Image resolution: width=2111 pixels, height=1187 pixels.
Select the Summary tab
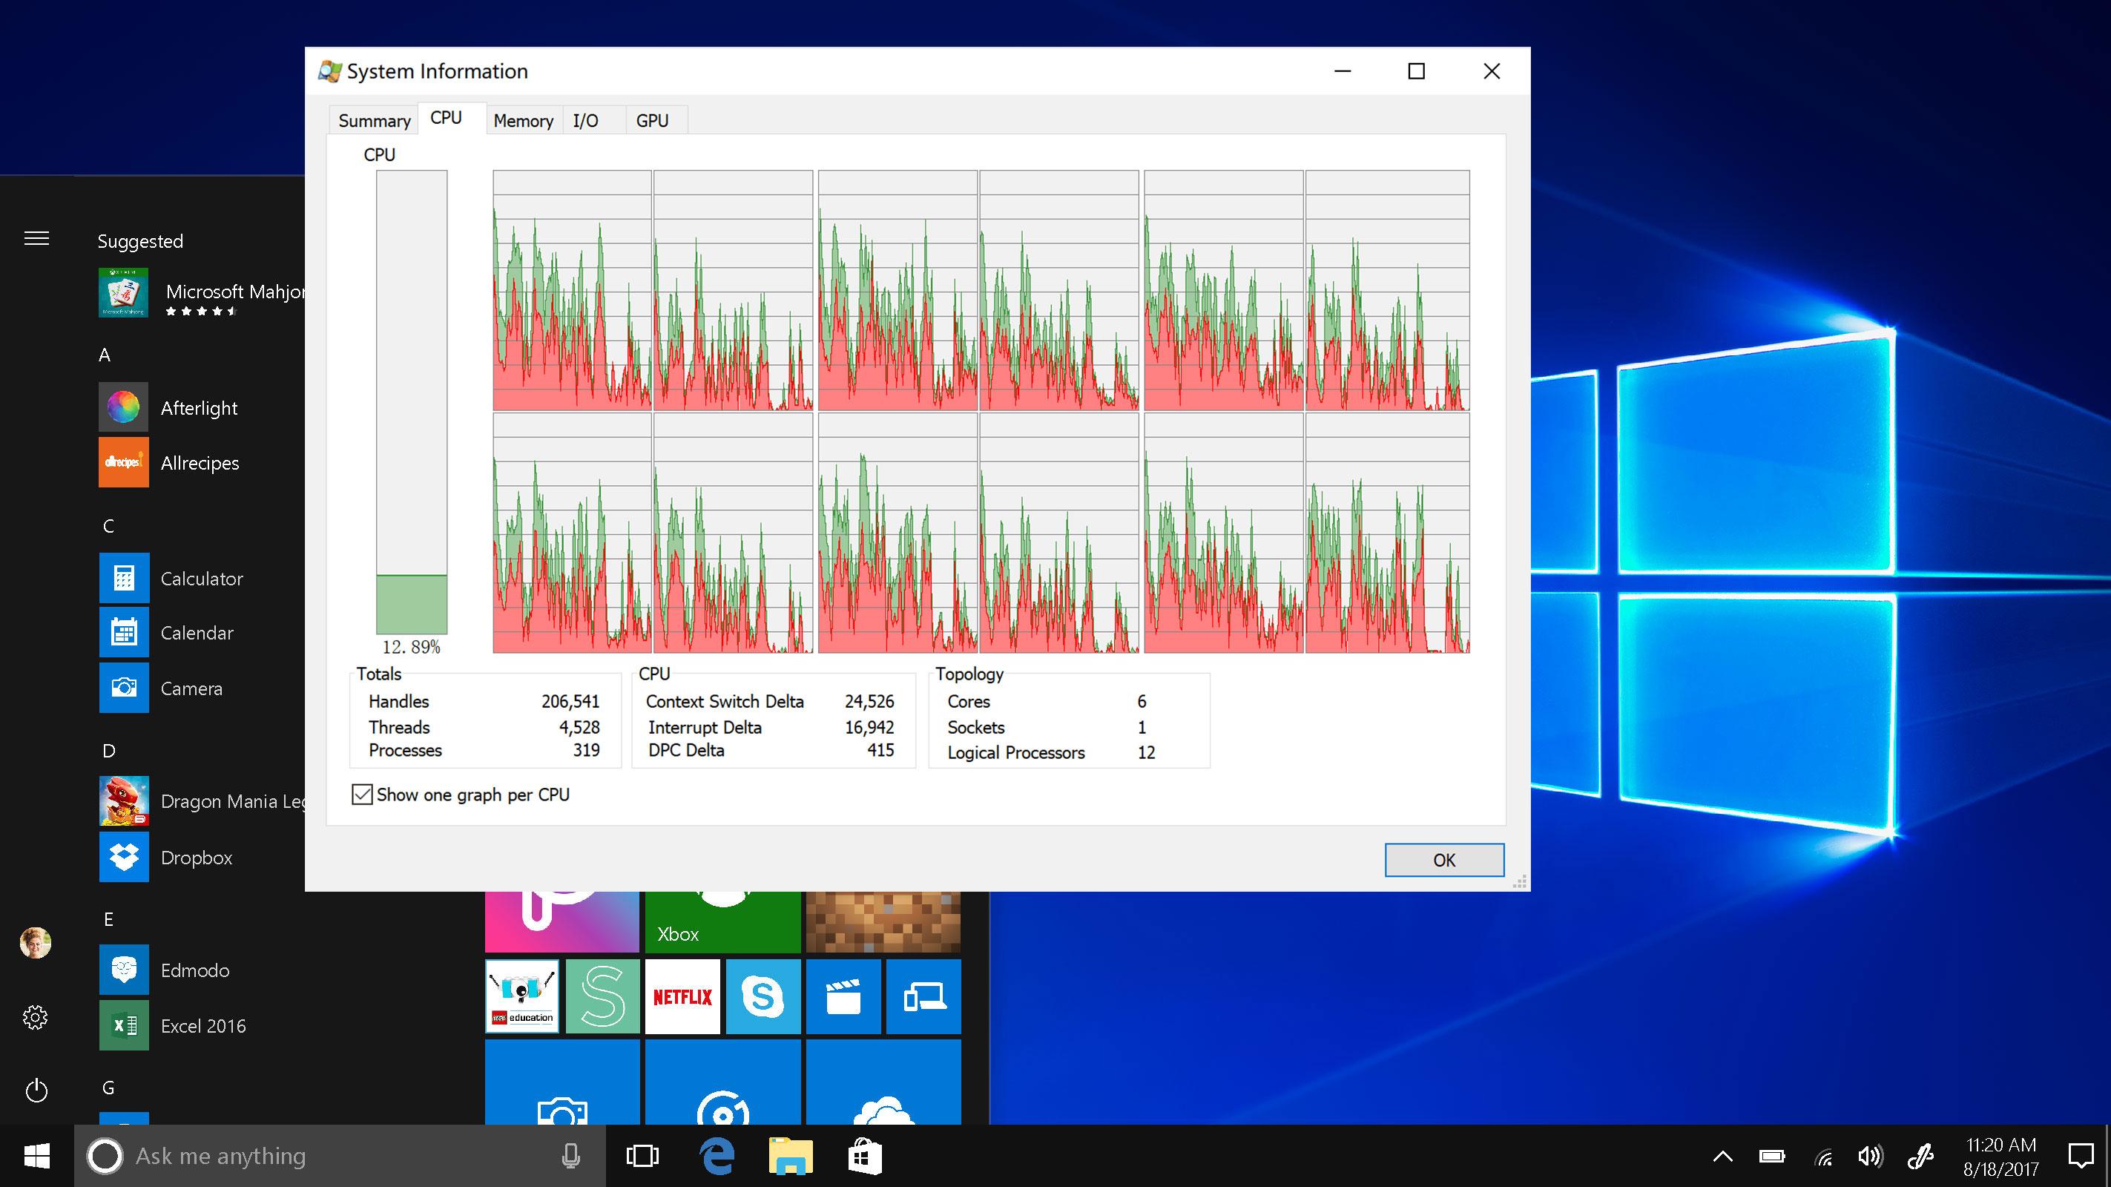point(374,120)
